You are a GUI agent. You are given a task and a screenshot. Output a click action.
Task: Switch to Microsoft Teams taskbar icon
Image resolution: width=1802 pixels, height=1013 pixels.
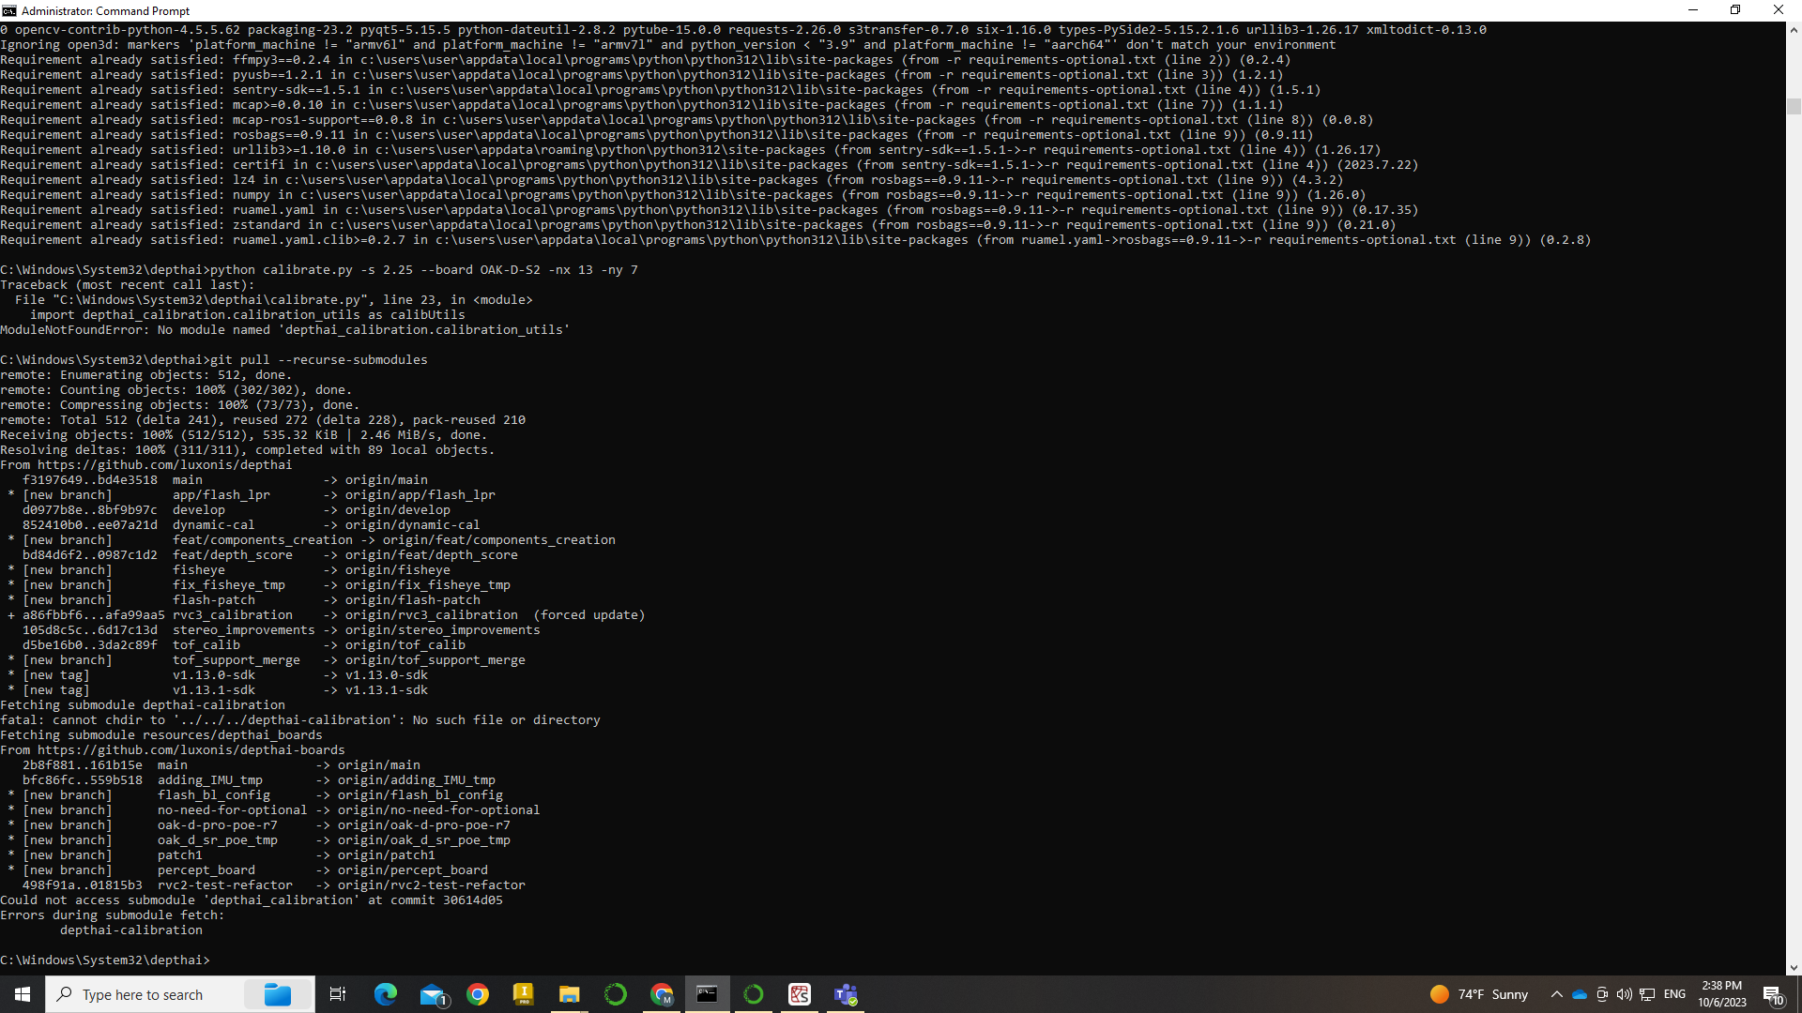pos(846,994)
